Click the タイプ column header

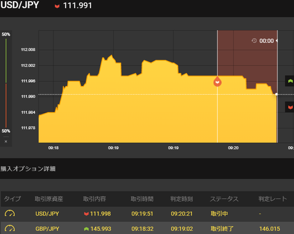pos(12,198)
